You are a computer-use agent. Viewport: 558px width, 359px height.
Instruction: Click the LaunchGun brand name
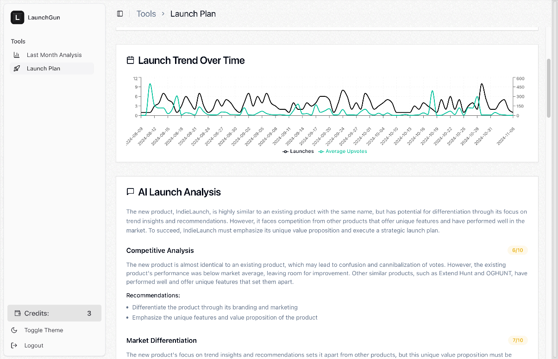tap(44, 18)
